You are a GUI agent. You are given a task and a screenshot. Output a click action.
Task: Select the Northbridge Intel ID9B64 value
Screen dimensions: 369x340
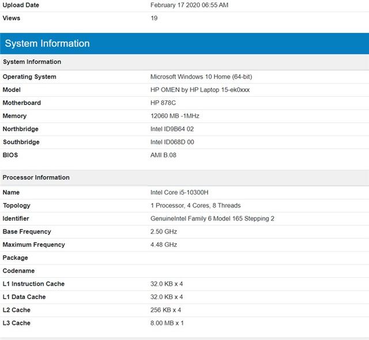(172, 129)
